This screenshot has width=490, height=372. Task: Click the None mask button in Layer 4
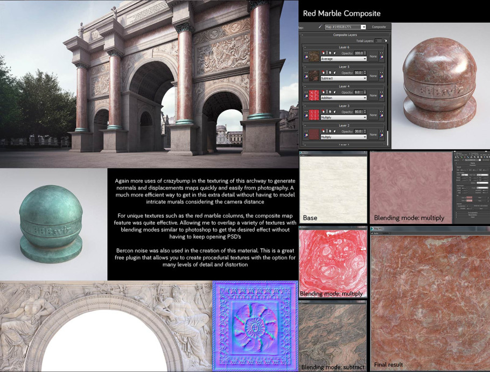[x=374, y=95]
